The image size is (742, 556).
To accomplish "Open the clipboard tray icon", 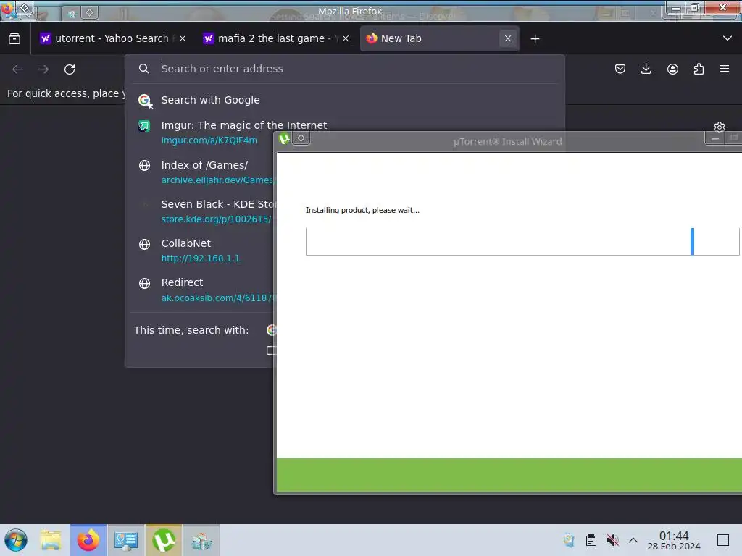I will coord(591,540).
